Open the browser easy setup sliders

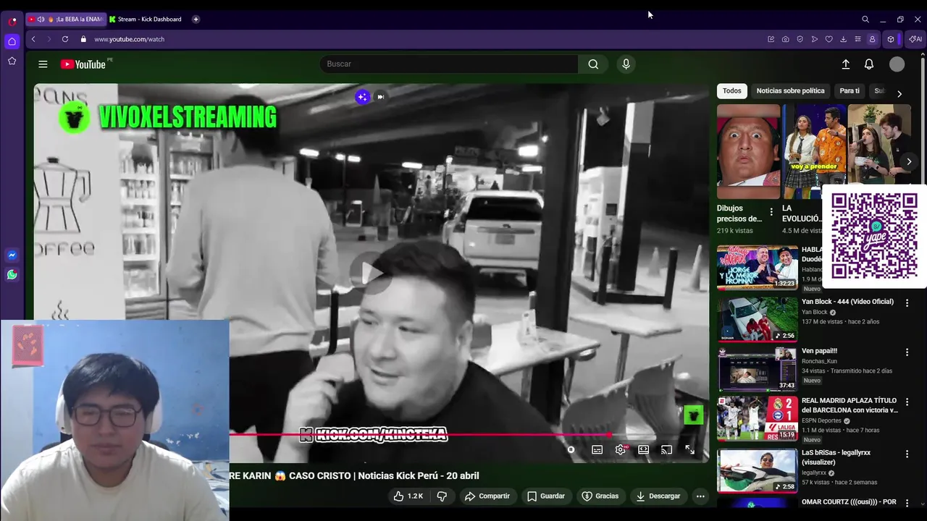pos(857,39)
